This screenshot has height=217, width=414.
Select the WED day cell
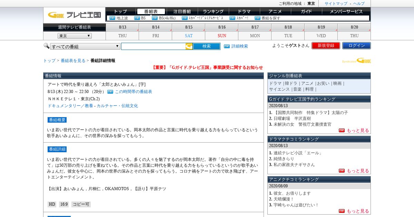[321, 36]
